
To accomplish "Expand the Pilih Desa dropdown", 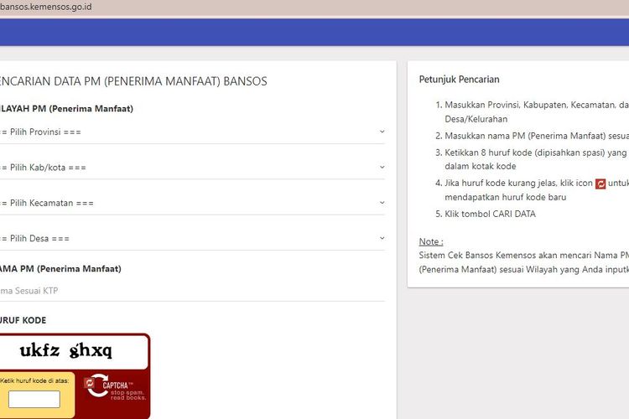I will 192,238.
